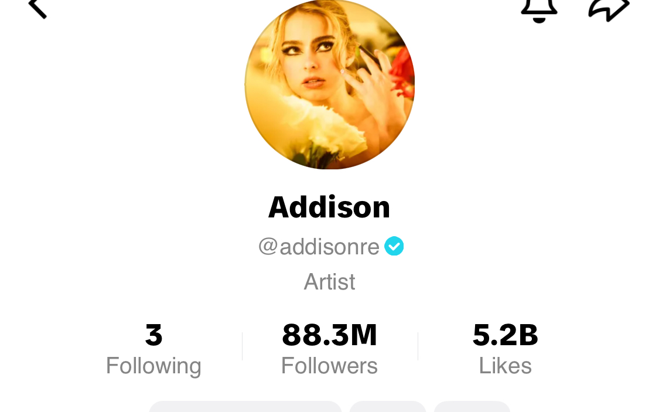This screenshot has height=412, width=659.
Task: Open the Followers list label
Action: [329, 366]
